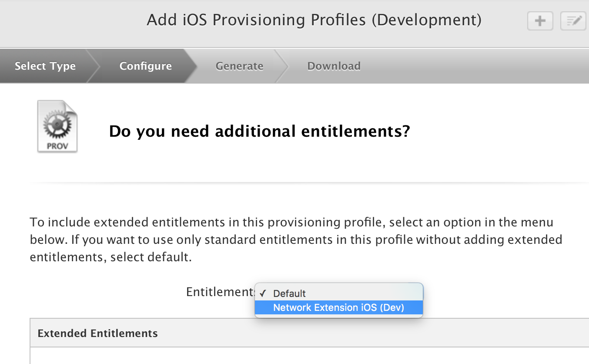Viewport: 589px width, 364px height.
Task: Click the chevron between Configure and Generate
Action: pos(191,66)
